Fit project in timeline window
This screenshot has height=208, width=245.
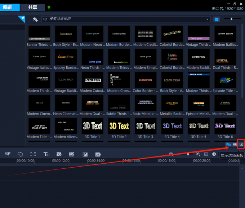[206, 154]
